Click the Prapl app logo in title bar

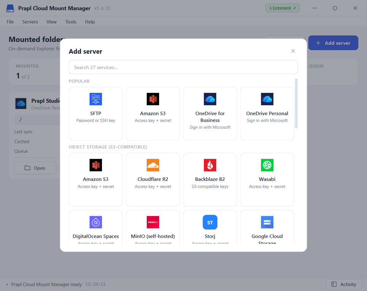(10, 8)
